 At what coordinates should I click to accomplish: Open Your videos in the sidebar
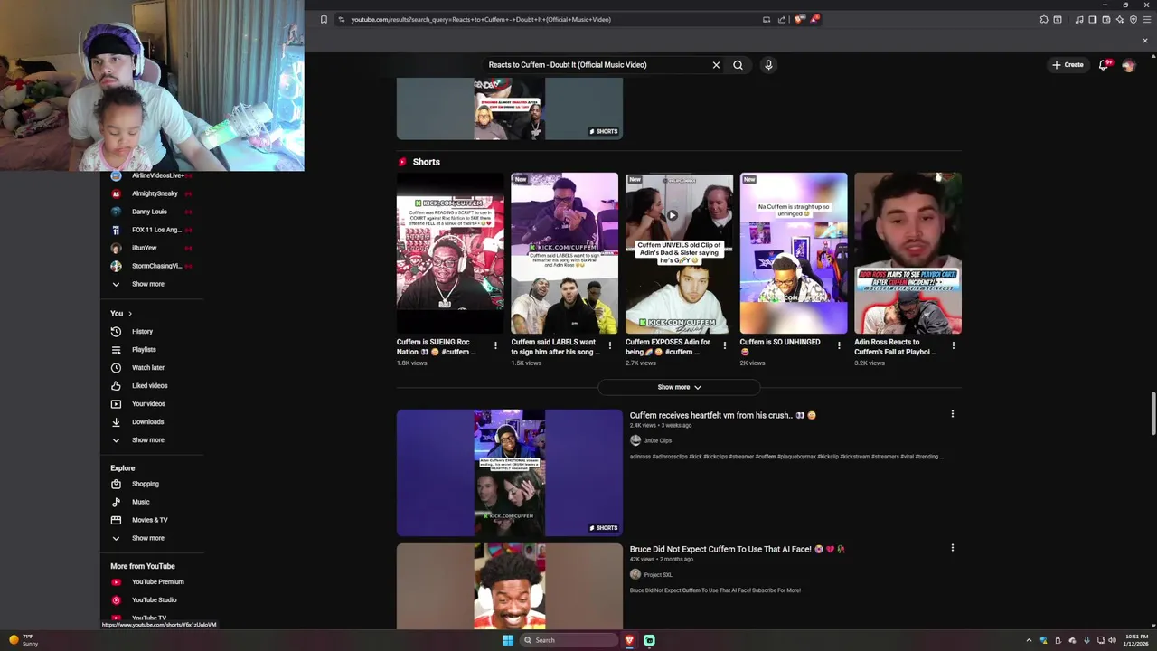[148, 404]
